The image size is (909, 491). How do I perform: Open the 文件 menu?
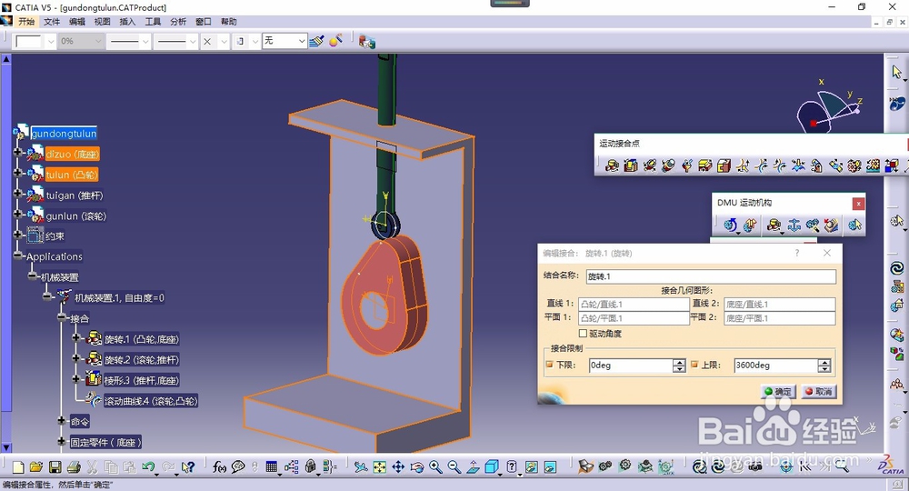click(52, 22)
